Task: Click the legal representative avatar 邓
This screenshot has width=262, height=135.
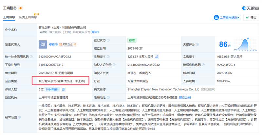Action: click(43, 44)
